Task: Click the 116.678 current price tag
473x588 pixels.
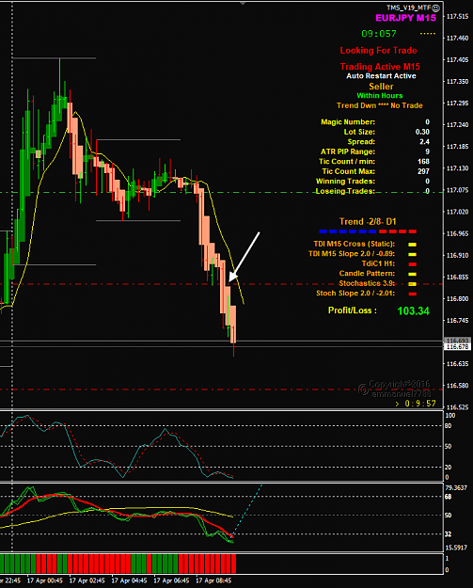Action: [457, 347]
